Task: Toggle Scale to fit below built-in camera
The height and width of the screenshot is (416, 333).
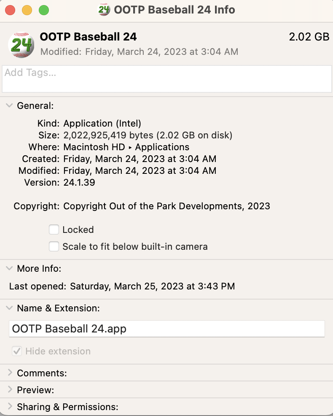Action: [x=54, y=246]
